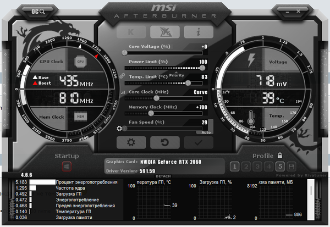Click the Загрузка ГП, % graph
Viewport: 330px width, 227px height.
click(x=215, y=202)
